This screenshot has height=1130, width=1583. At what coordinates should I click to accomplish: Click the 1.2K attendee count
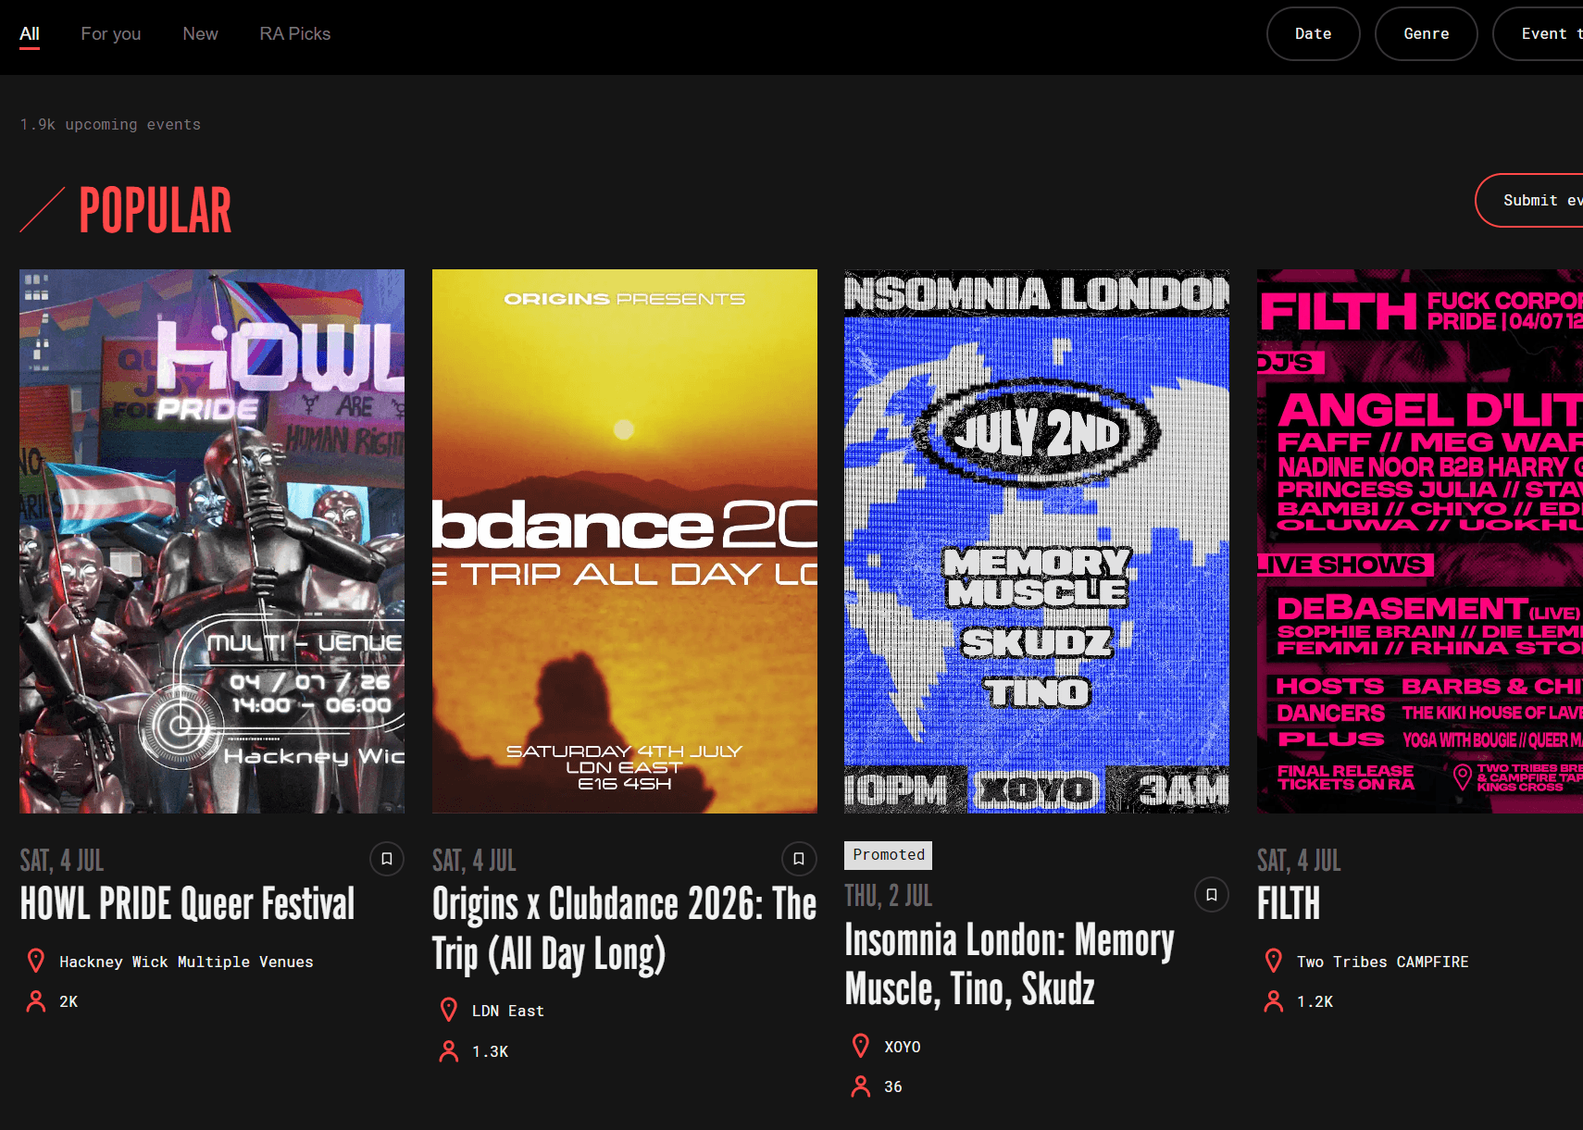pyautogui.click(x=1315, y=1002)
